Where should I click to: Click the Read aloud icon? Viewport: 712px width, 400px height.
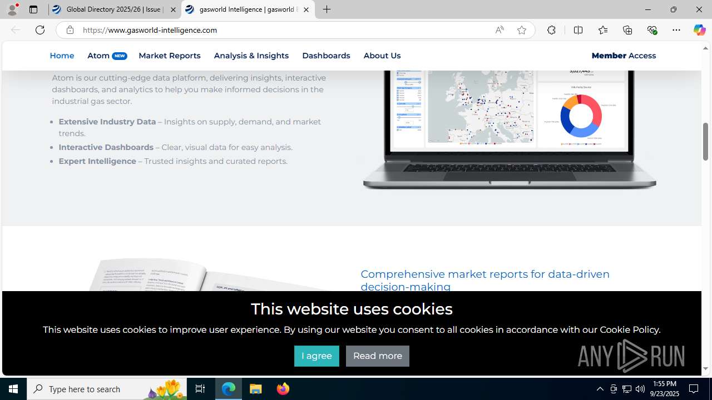(500, 30)
